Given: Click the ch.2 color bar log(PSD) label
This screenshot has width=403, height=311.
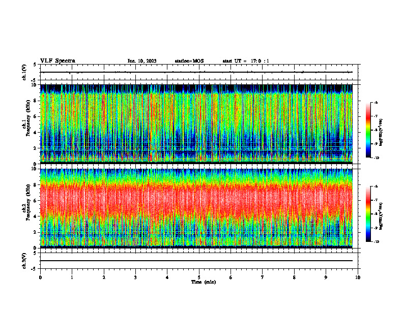Looking at the screenshot, I should point(381,216).
